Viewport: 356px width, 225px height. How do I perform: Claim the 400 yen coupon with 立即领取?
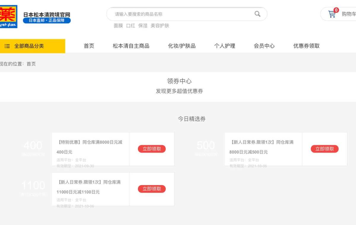[x=152, y=149]
